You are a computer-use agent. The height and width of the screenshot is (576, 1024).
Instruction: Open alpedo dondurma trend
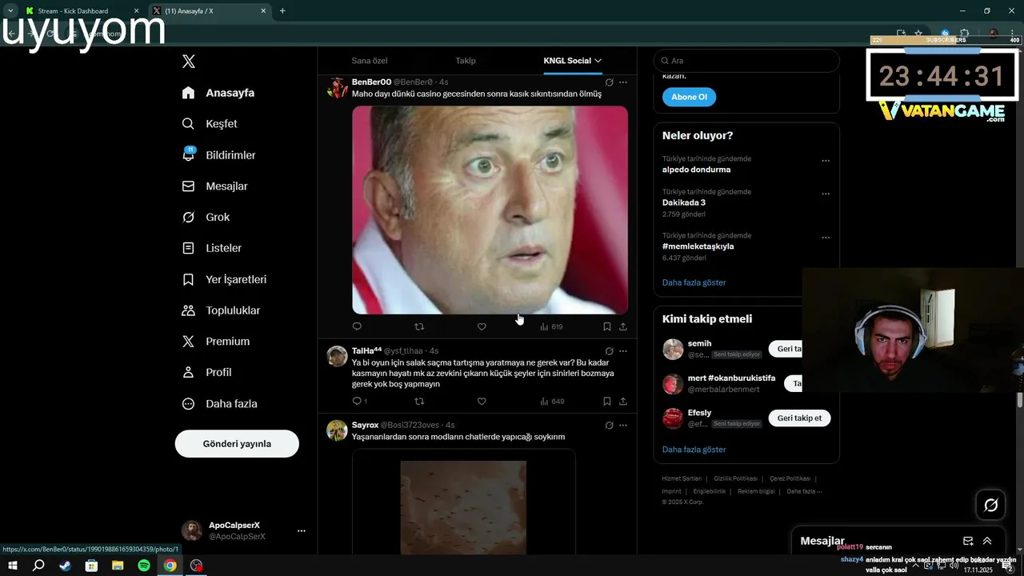coord(696,170)
